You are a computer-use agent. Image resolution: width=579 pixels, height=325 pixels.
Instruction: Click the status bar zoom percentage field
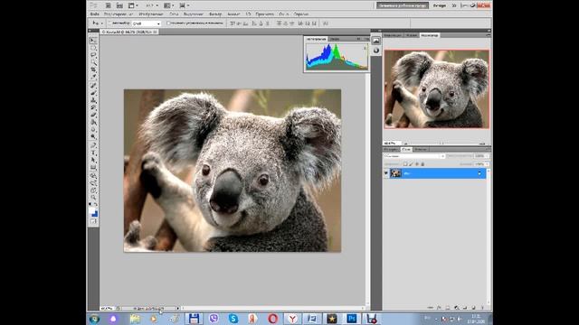(108, 308)
